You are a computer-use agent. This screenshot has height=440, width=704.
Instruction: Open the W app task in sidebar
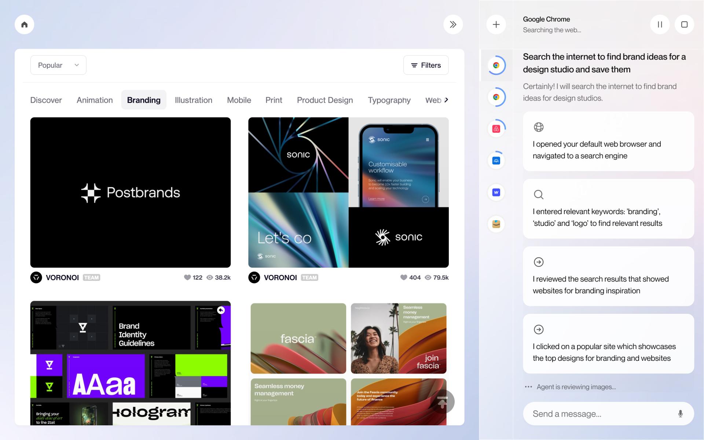point(496,192)
